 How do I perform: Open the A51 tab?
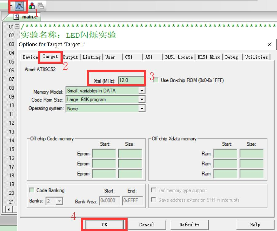click(x=149, y=57)
